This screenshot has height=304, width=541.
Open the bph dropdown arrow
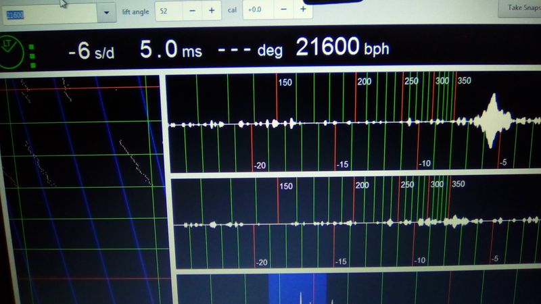[x=107, y=12]
